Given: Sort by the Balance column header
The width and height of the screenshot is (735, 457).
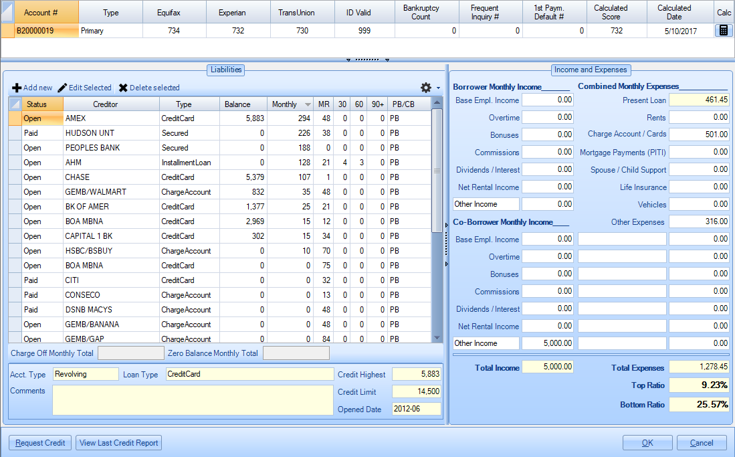Looking at the screenshot, I should pyautogui.click(x=243, y=104).
